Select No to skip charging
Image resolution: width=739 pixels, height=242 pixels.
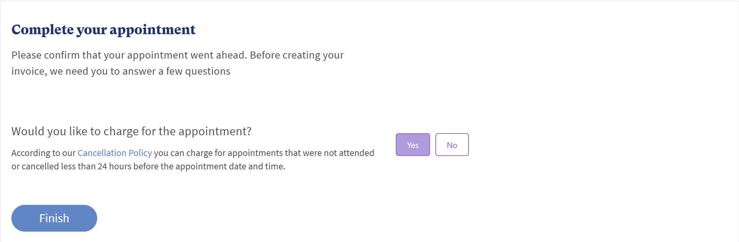[x=452, y=145]
